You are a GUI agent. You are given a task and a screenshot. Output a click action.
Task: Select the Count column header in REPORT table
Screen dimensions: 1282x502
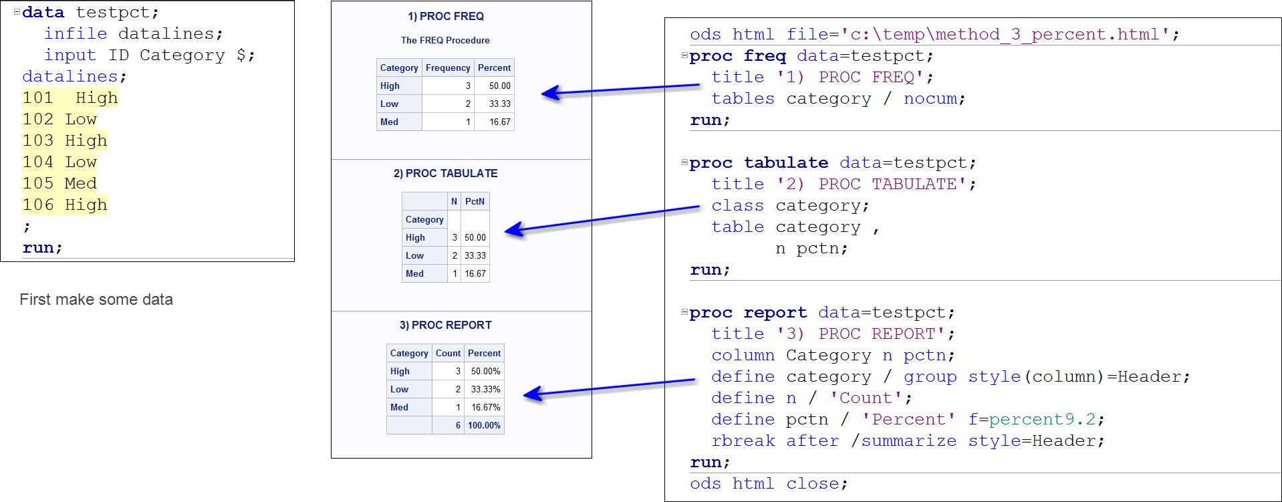click(448, 353)
